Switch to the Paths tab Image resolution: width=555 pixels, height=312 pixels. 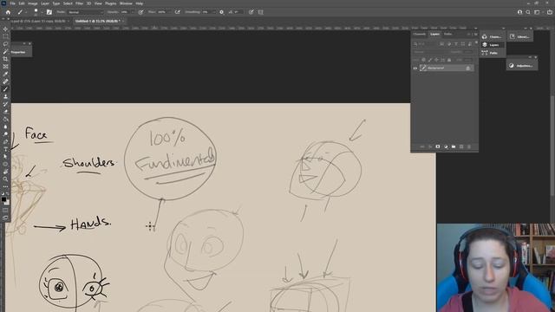click(x=447, y=35)
